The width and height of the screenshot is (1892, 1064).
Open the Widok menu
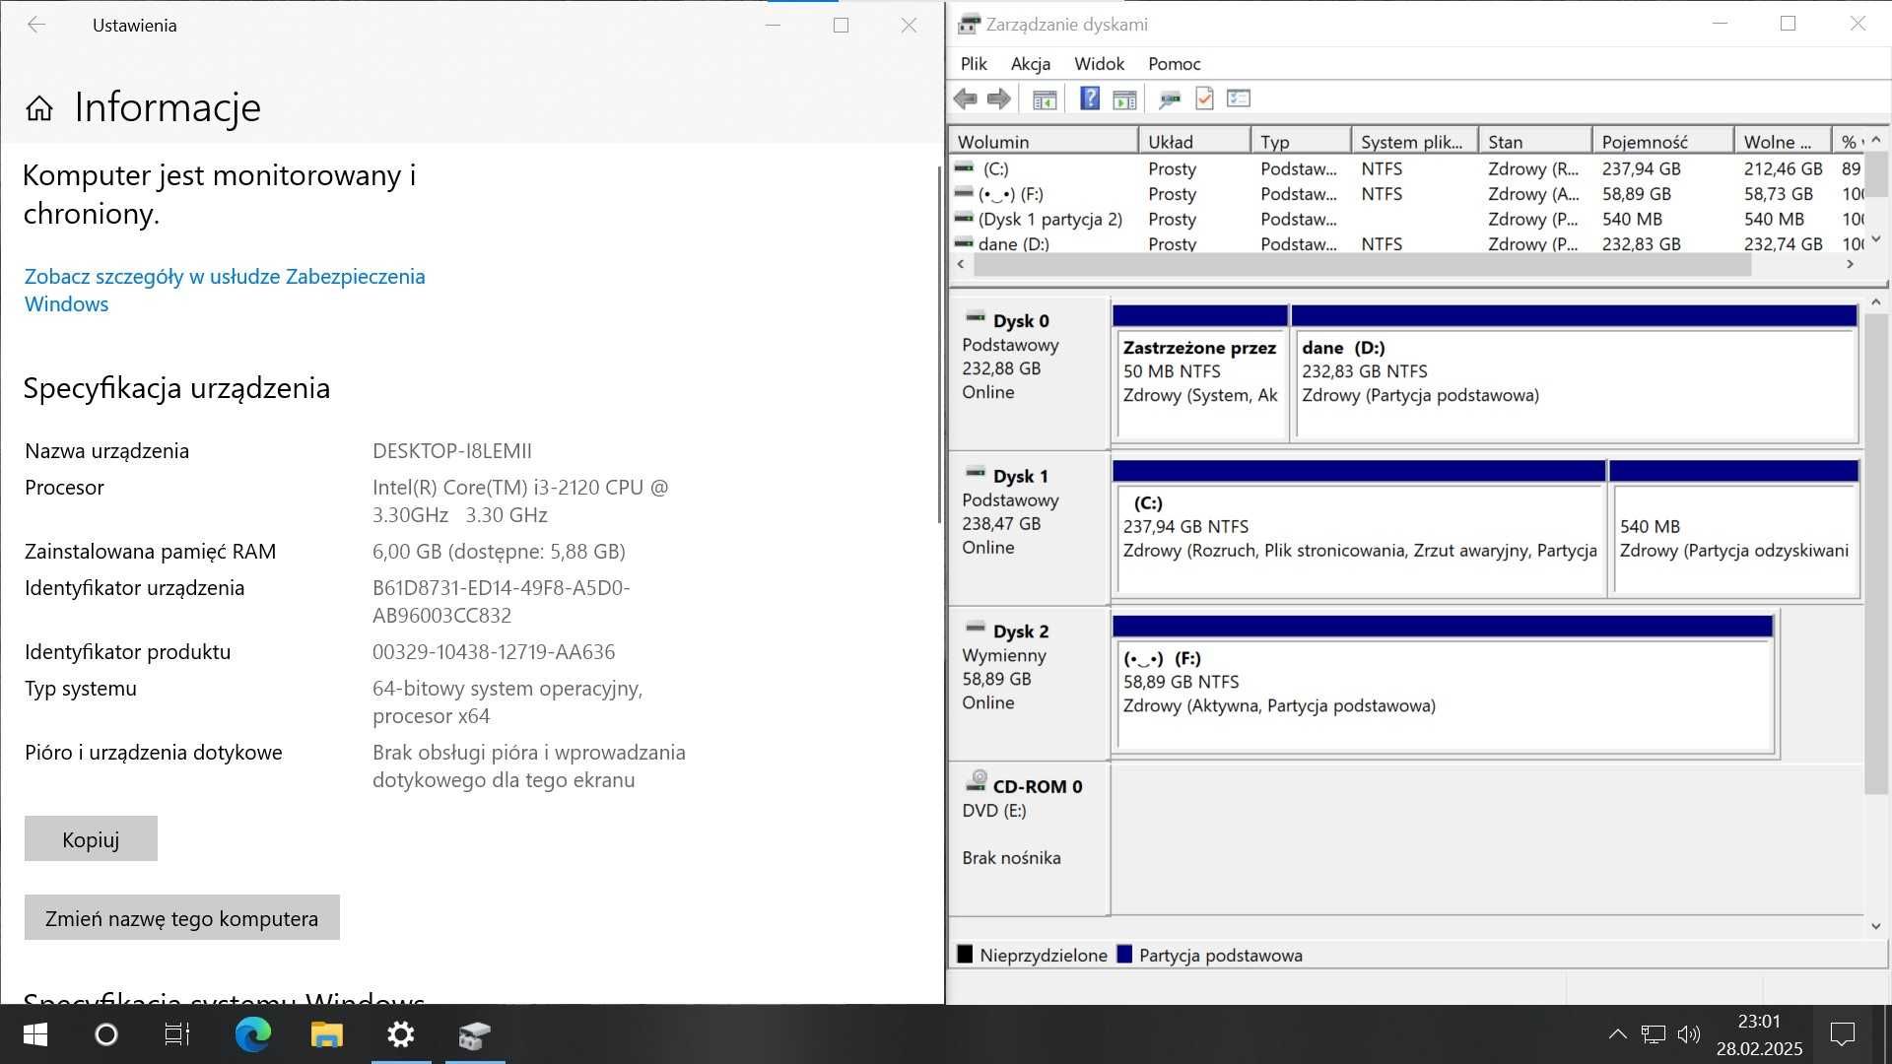pyautogui.click(x=1099, y=64)
